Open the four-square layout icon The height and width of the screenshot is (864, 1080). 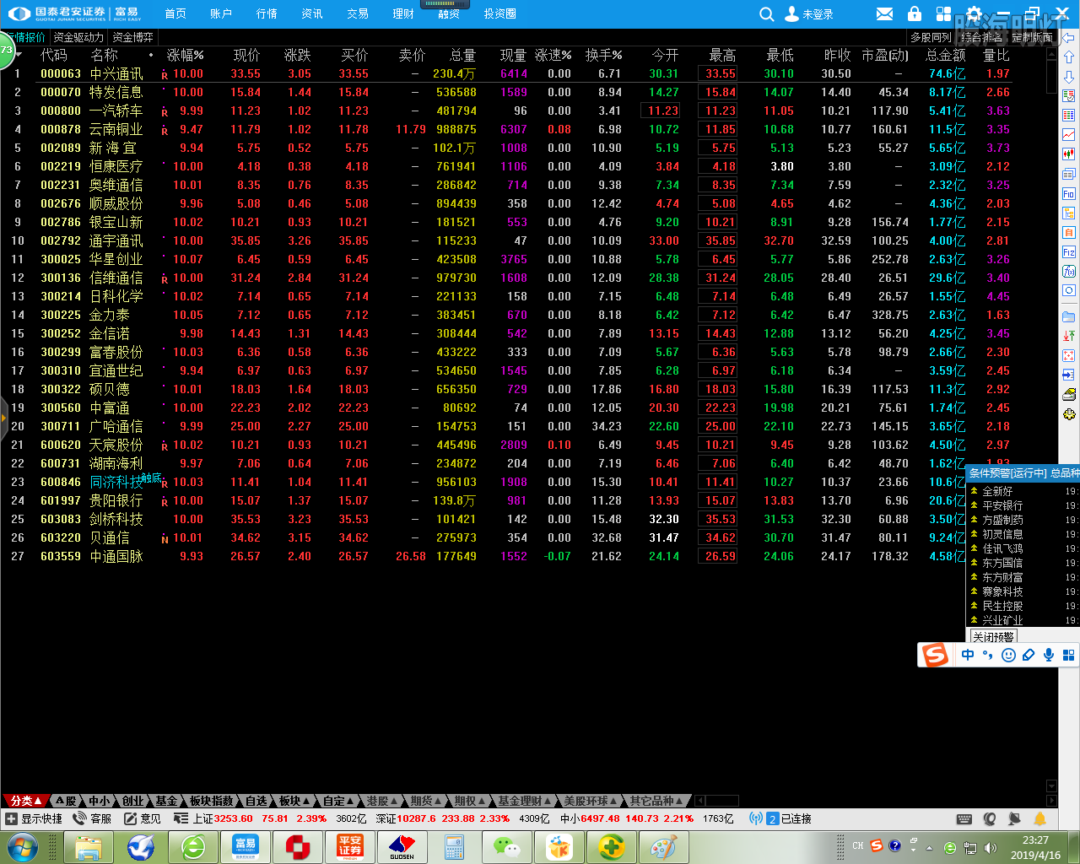click(944, 14)
